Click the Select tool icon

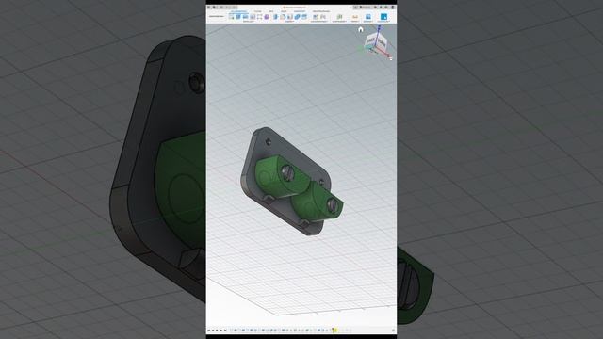(x=383, y=17)
